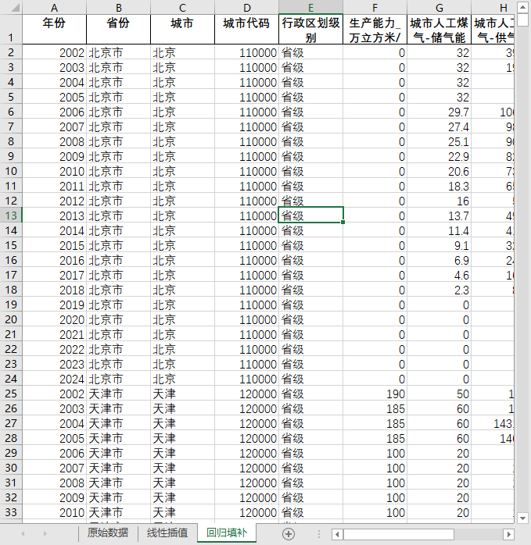Screen dimensions: 531x545
Task: Click the select-all corner triangle
Action: pos(16,7)
